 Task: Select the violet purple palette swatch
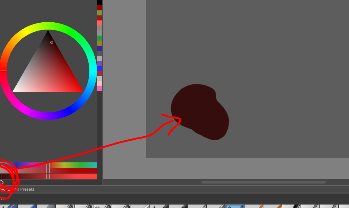pyautogui.click(x=100, y=63)
